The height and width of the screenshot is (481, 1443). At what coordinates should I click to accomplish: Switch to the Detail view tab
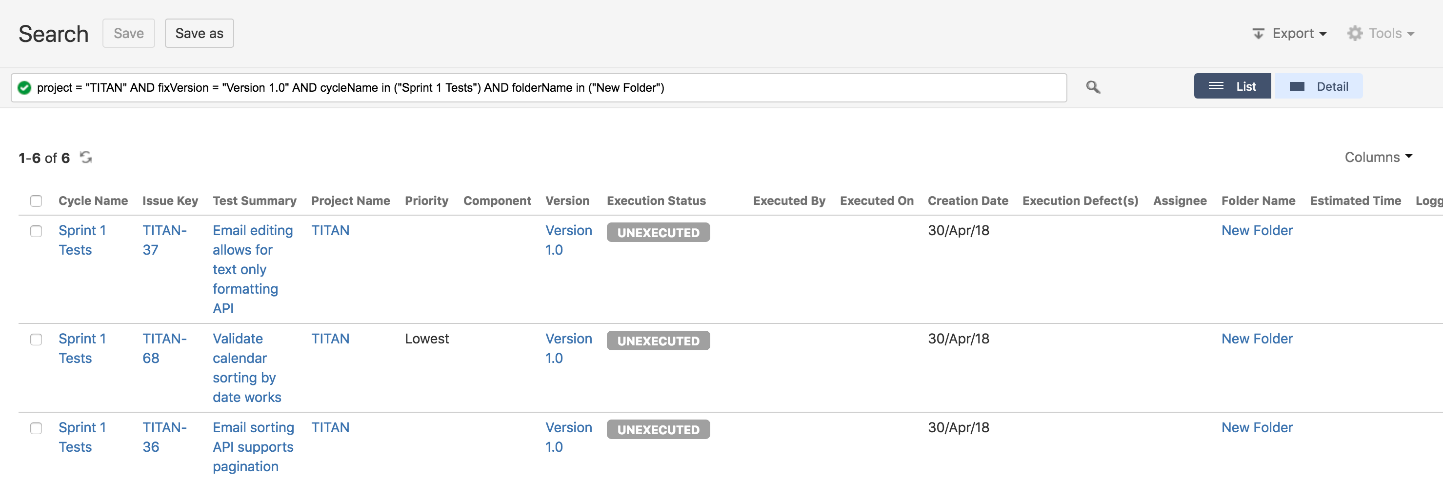(x=1319, y=86)
